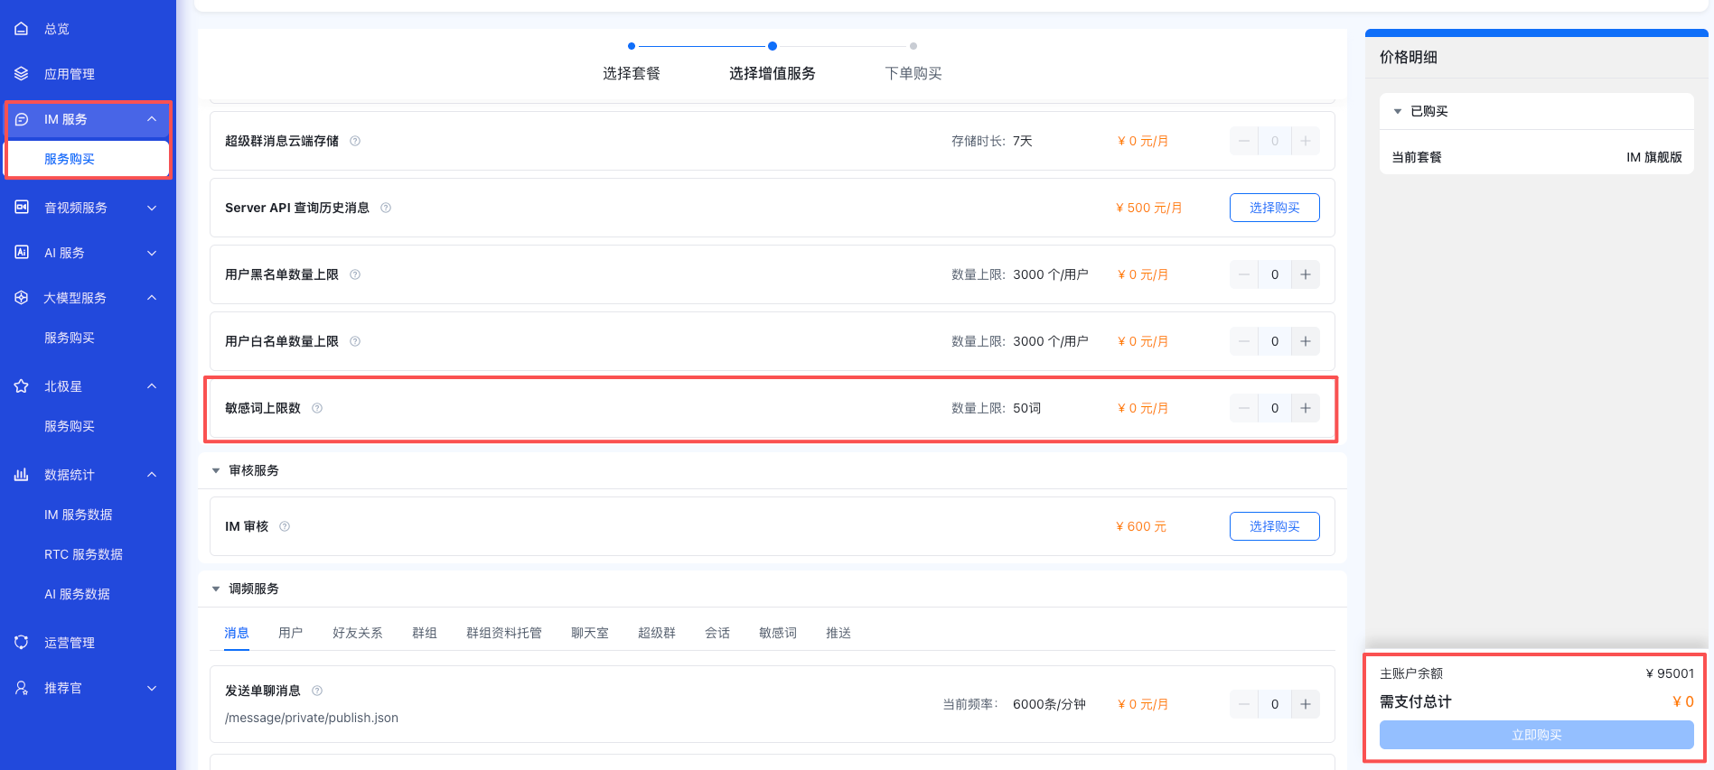
Task: Increase 发送单聊消息 frequency with plus
Action: click(x=1306, y=704)
